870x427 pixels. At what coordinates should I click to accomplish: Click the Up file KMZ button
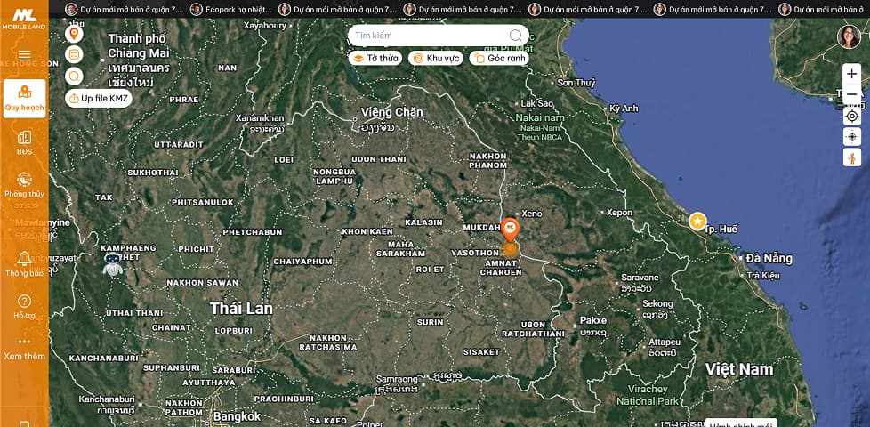tap(99, 98)
